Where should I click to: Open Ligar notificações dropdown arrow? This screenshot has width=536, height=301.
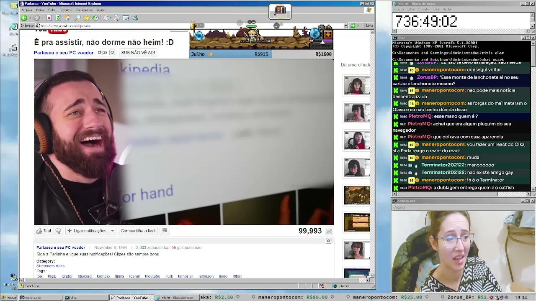pos(112,231)
